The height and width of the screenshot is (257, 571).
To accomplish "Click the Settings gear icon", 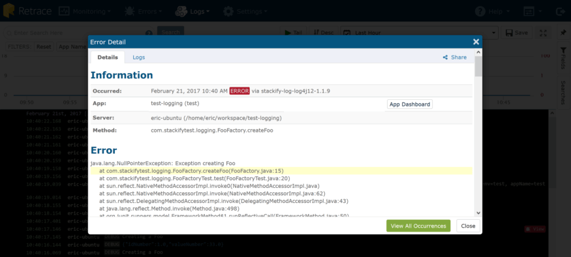I will point(228,11).
